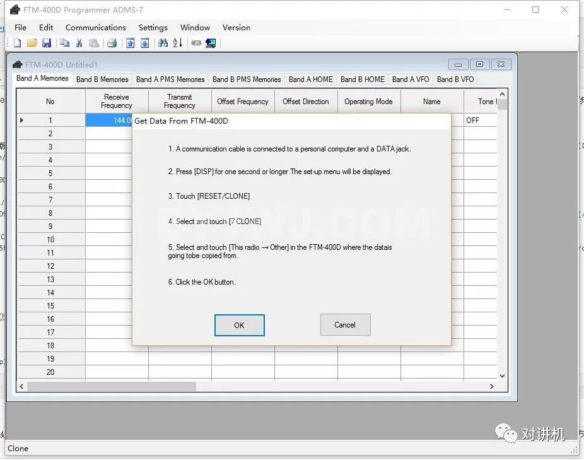Click the Find binoculars icon
584x460 pixels.
163,43
